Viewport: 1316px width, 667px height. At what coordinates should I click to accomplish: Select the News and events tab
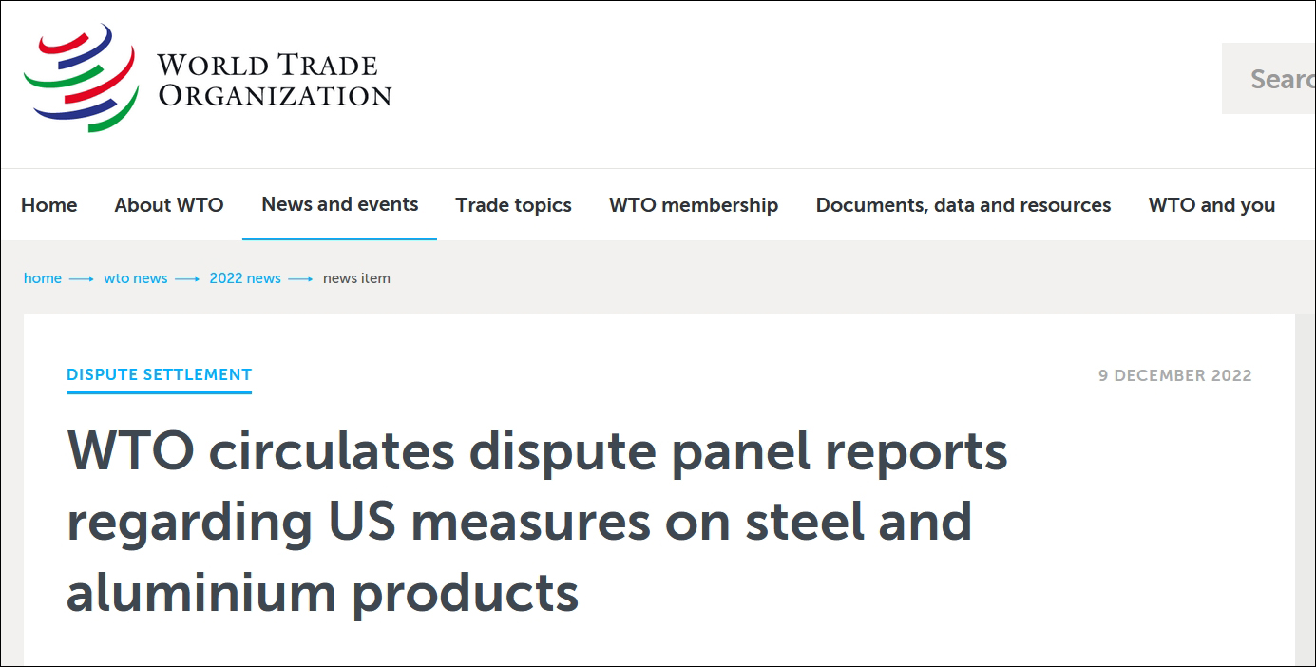pos(340,204)
